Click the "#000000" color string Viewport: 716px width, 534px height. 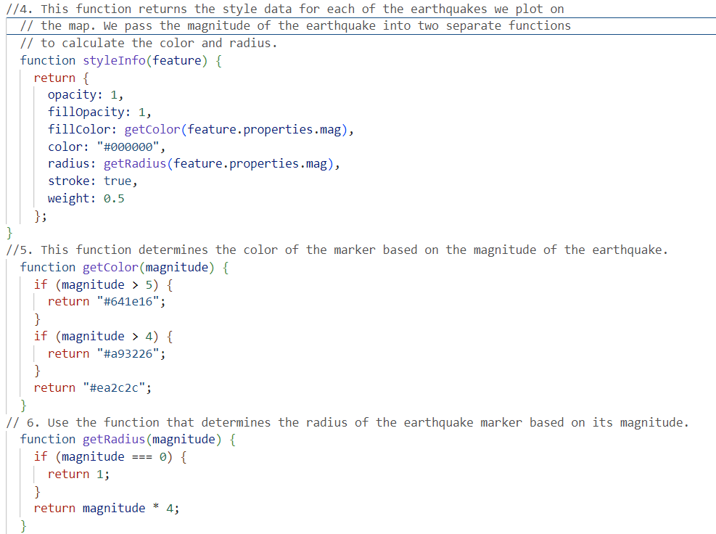128,147
